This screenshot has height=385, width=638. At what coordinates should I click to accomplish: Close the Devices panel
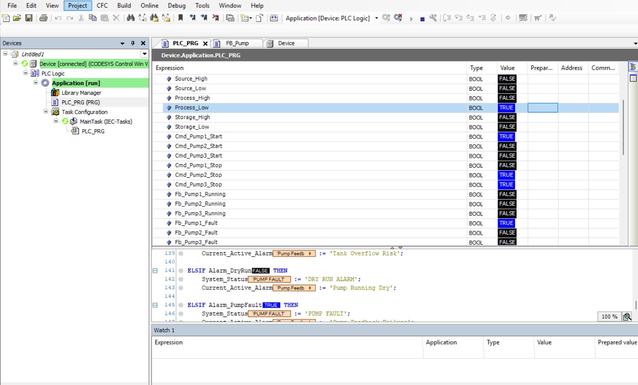click(x=143, y=43)
